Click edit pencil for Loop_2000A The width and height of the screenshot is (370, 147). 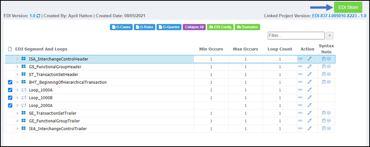[310, 105]
